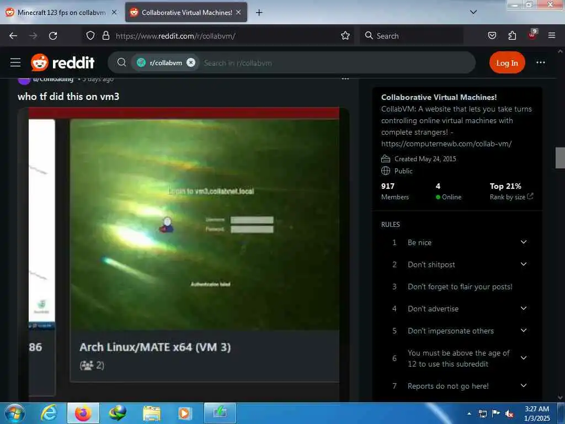Open Windows Explorer folder taskbar icon
This screenshot has width=565, height=424.
pos(151,414)
